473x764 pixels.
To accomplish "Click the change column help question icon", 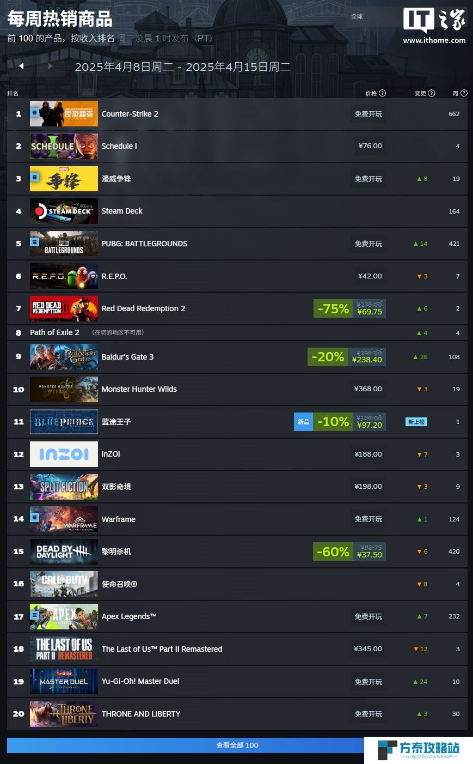I will point(432,93).
